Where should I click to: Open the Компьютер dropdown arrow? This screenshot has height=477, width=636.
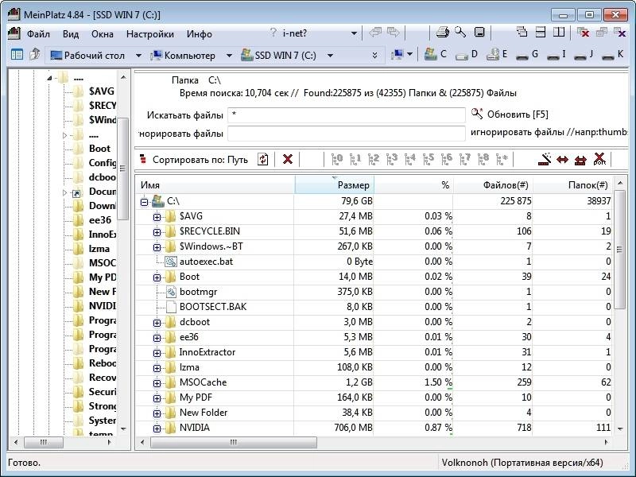[229, 55]
